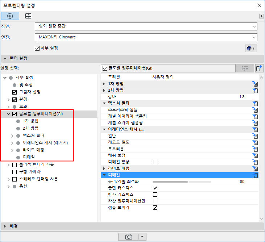Open the settings gear tab
This screenshot has width=265, height=242.
pyautogui.click(x=10, y=16)
